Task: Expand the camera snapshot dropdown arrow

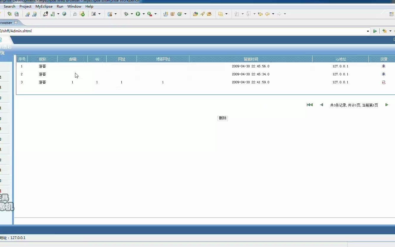Action: coord(99,14)
